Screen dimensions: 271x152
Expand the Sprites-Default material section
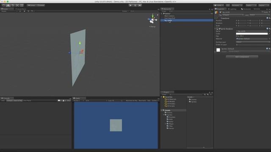[215, 52]
